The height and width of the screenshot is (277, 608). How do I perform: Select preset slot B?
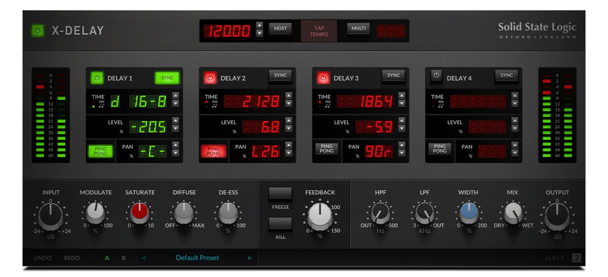tap(123, 258)
